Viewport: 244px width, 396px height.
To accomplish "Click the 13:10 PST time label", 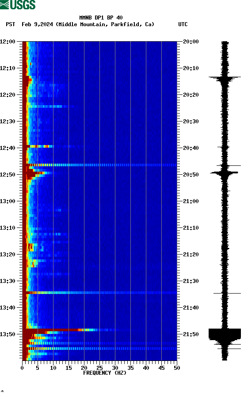I will [x=8, y=228].
